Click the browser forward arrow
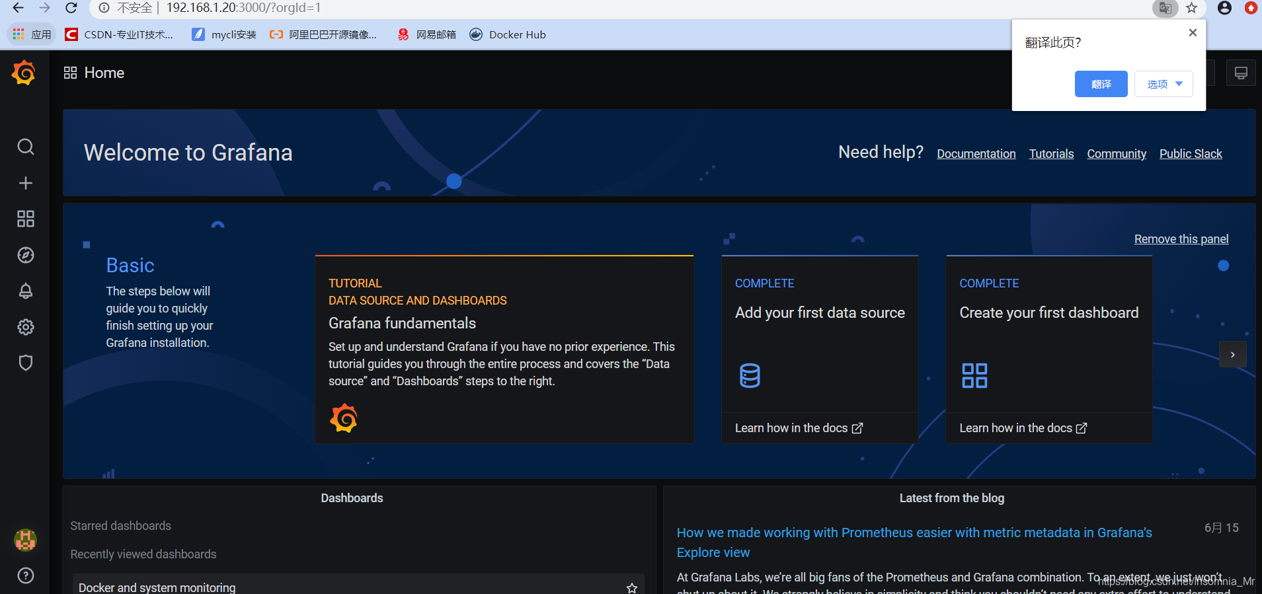The image size is (1262, 594). pos(44,8)
